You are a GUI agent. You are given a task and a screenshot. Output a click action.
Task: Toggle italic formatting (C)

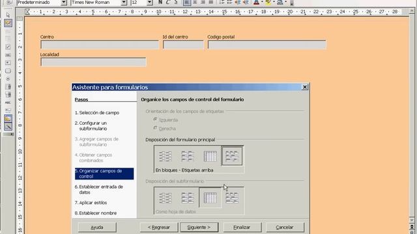[x=168, y=2]
